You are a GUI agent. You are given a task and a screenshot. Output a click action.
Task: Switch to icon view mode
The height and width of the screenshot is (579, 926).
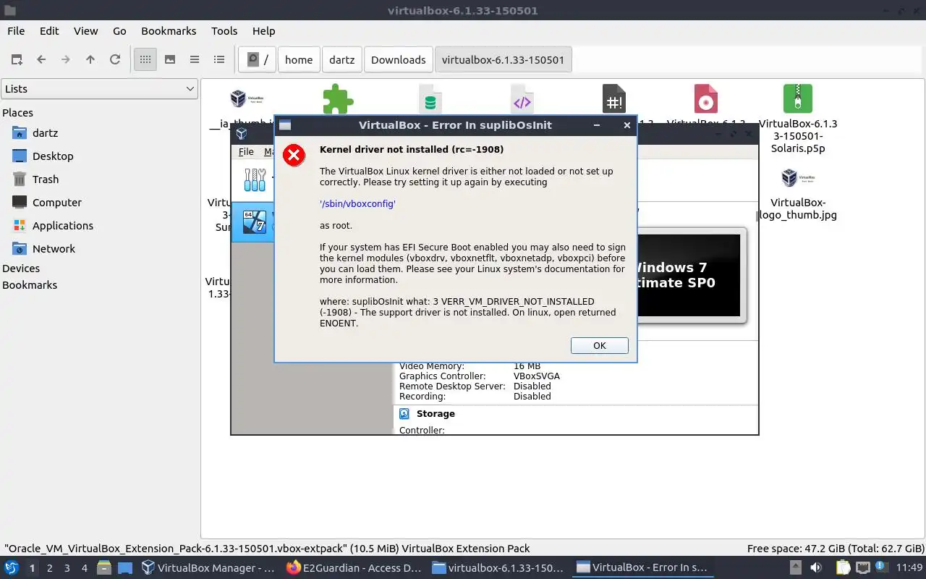click(x=145, y=59)
